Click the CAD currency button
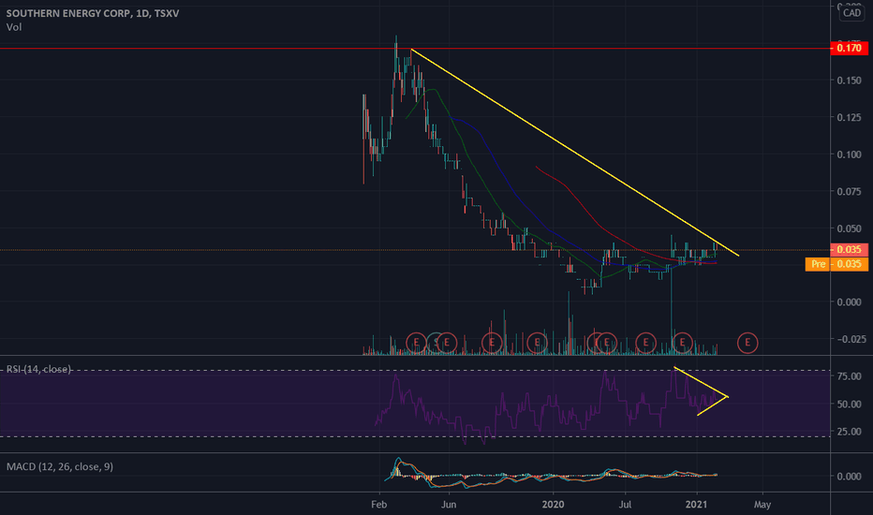 [851, 13]
